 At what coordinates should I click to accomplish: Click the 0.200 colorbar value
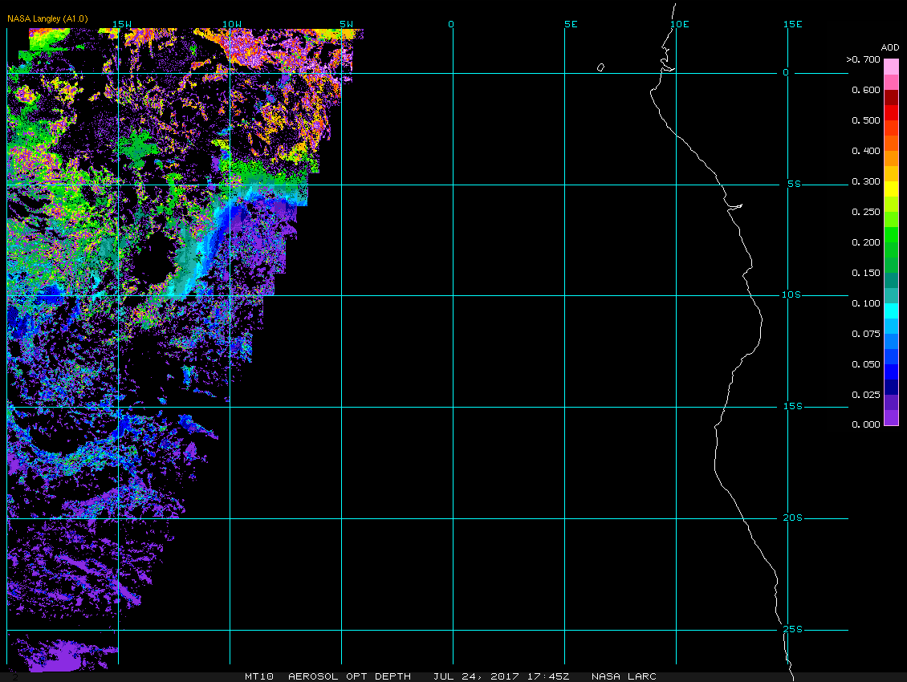pyautogui.click(x=866, y=242)
